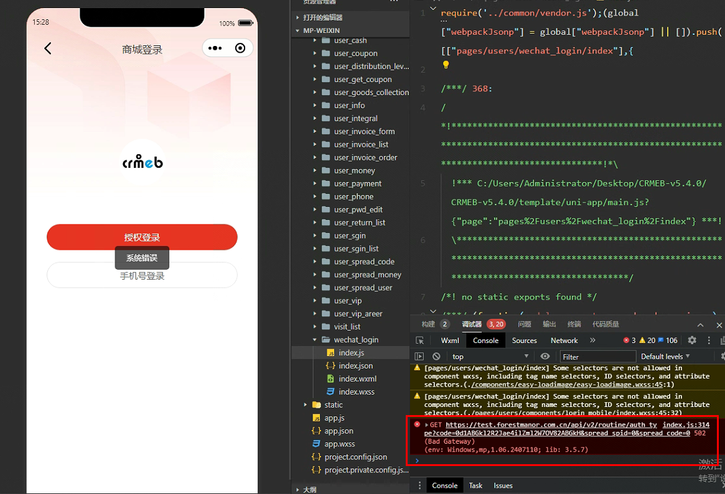Expand the GET error entry triangle
Screen dimensions: 725x494
click(427, 425)
